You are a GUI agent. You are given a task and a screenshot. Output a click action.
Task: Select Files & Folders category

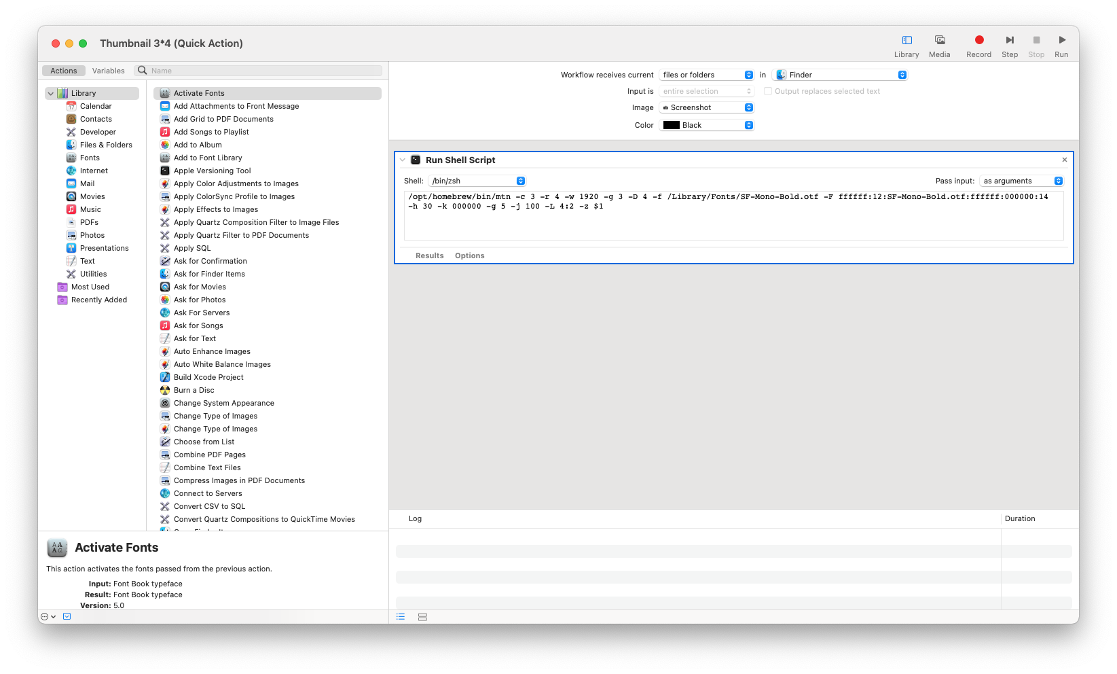[106, 145]
